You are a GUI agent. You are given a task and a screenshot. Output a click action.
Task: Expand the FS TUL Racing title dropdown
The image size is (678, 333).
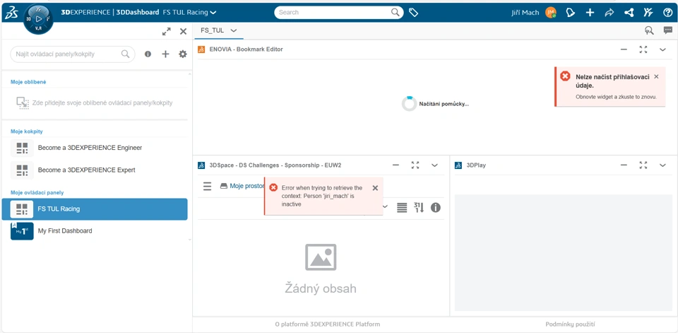click(213, 13)
